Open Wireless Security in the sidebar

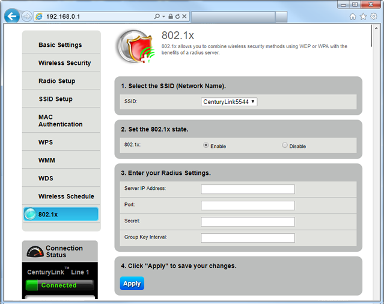click(64, 63)
